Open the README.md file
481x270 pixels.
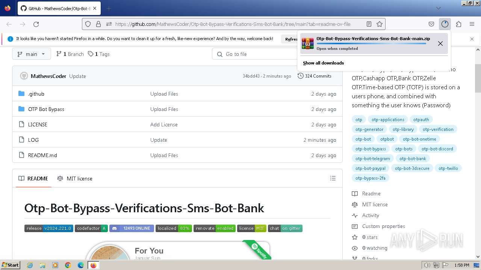click(x=42, y=155)
